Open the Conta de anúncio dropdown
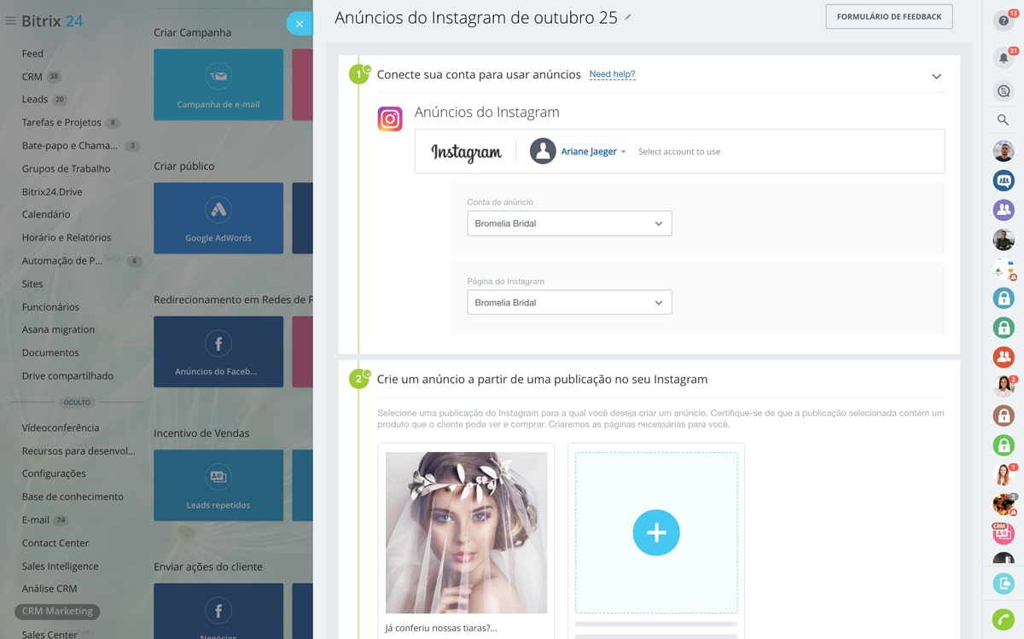Viewport: 1024px width, 639px height. click(x=569, y=224)
